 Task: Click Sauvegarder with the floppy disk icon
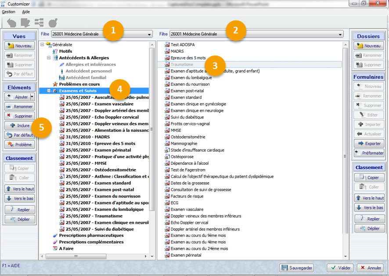click(x=297, y=268)
